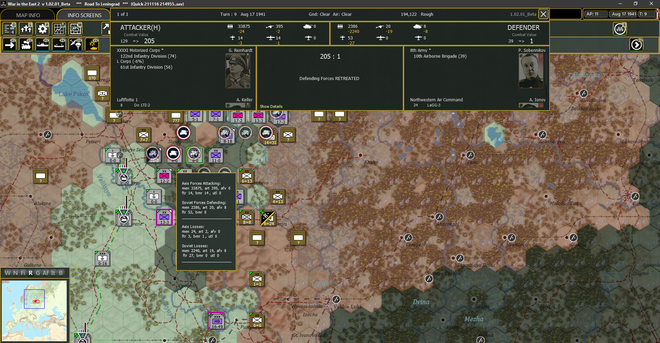Screen dimensions: 660x343
Task: Select the 11-0 infantry unit counter
Action: coord(216,156)
